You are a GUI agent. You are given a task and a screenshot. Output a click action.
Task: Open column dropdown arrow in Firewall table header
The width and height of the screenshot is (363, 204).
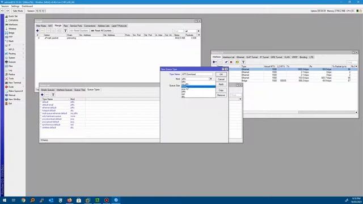[199, 35]
